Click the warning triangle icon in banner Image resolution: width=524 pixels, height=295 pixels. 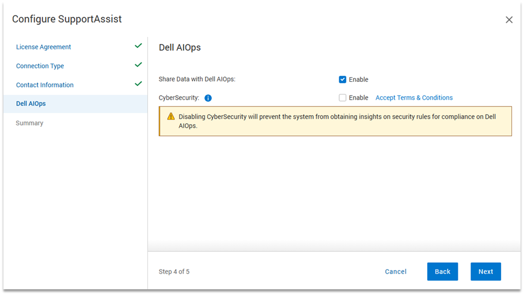tap(171, 116)
